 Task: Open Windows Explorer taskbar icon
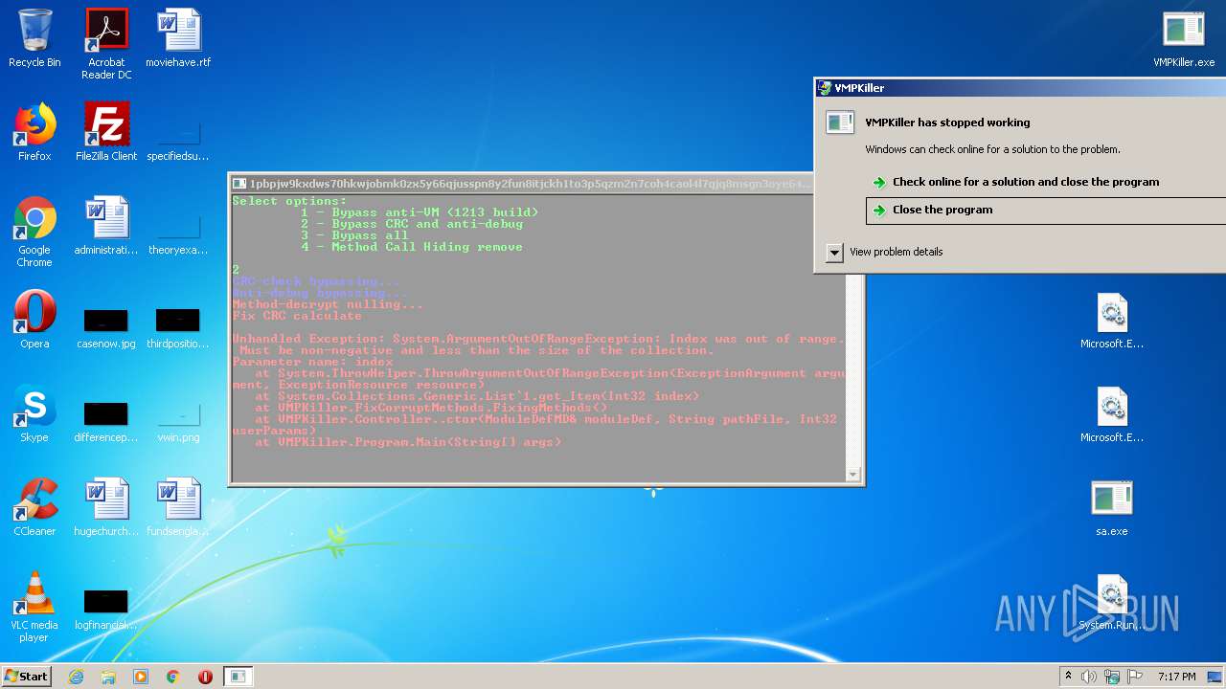coord(108,677)
